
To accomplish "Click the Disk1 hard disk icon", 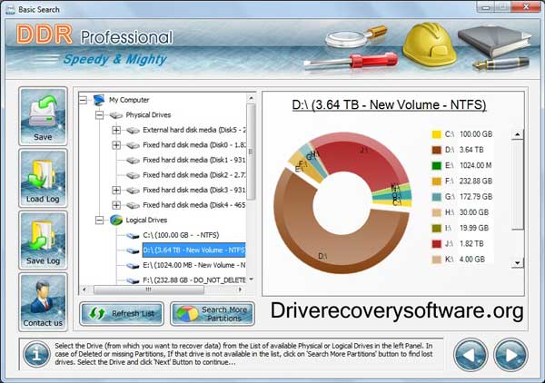I will pos(133,160).
